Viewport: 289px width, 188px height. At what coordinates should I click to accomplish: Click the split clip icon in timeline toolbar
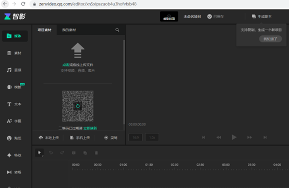tap(74, 153)
